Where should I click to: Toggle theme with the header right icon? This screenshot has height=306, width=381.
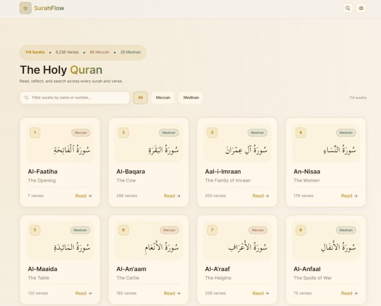[x=361, y=8]
